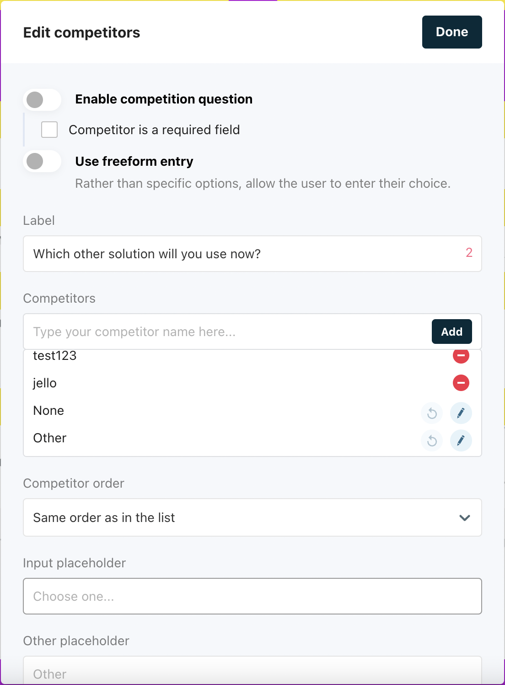Select the jello entry in list
The width and height of the screenshot is (505, 685).
pos(45,383)
